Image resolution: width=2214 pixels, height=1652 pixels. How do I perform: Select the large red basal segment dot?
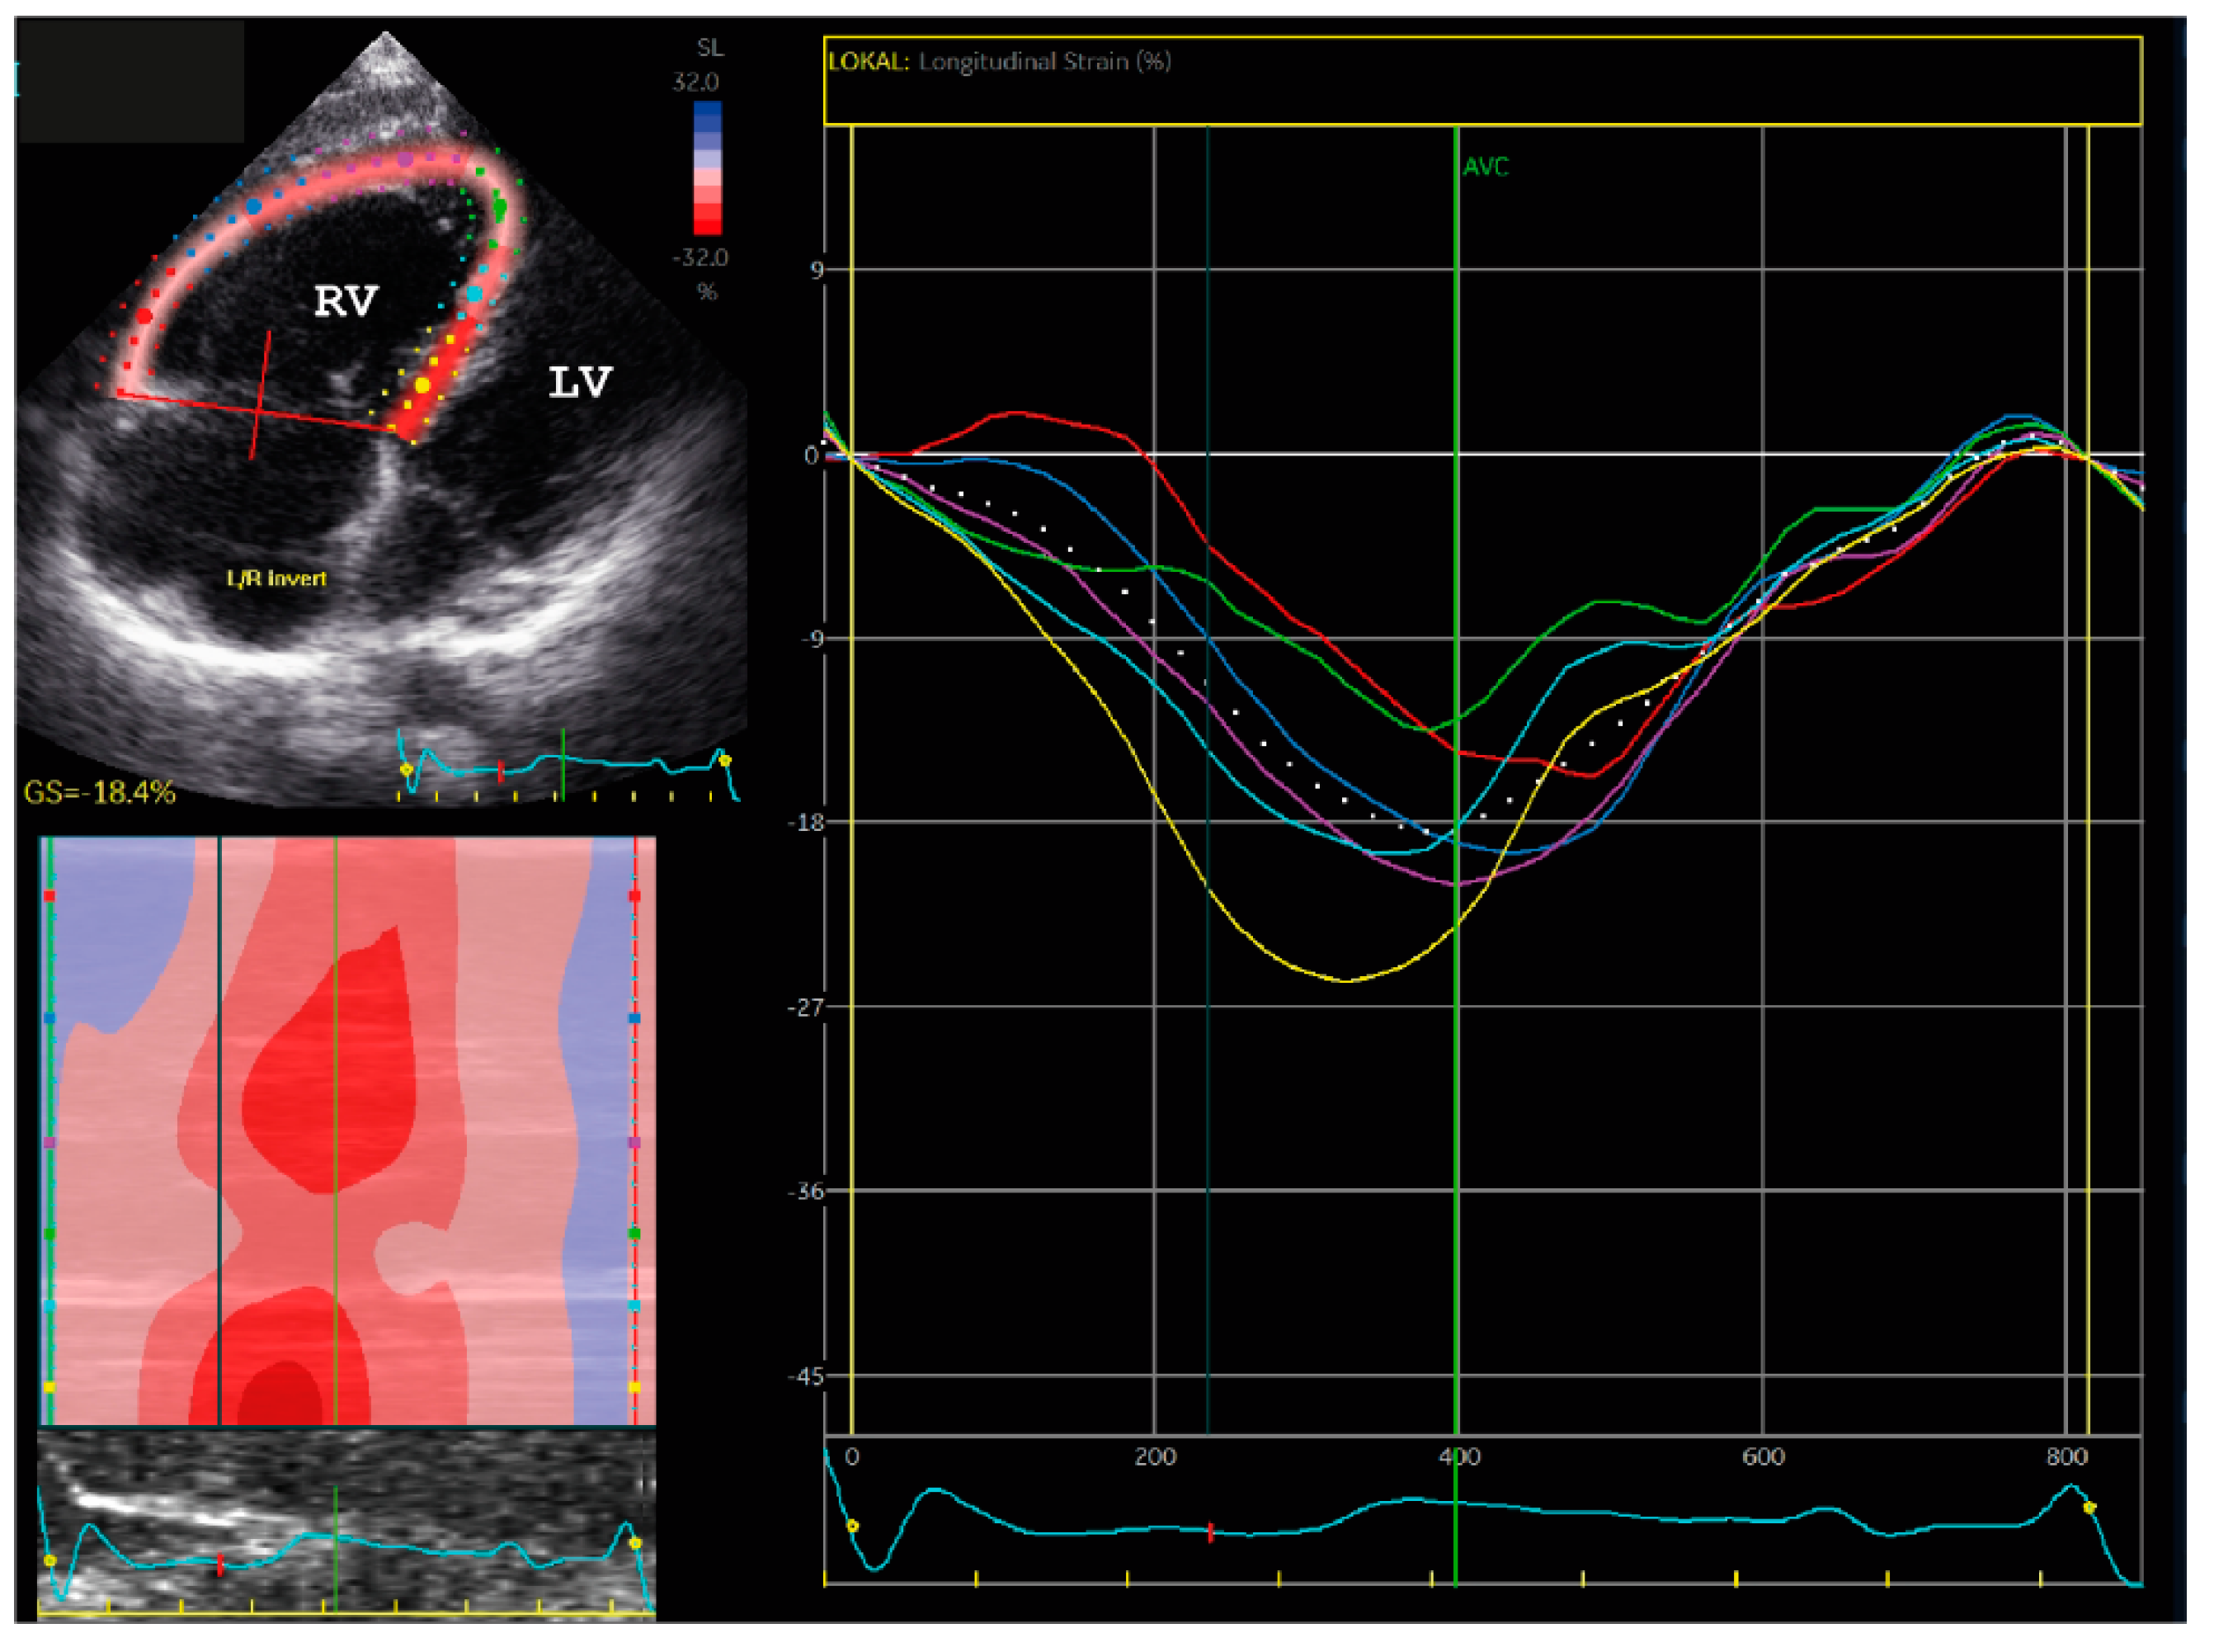tap(144, 316)
